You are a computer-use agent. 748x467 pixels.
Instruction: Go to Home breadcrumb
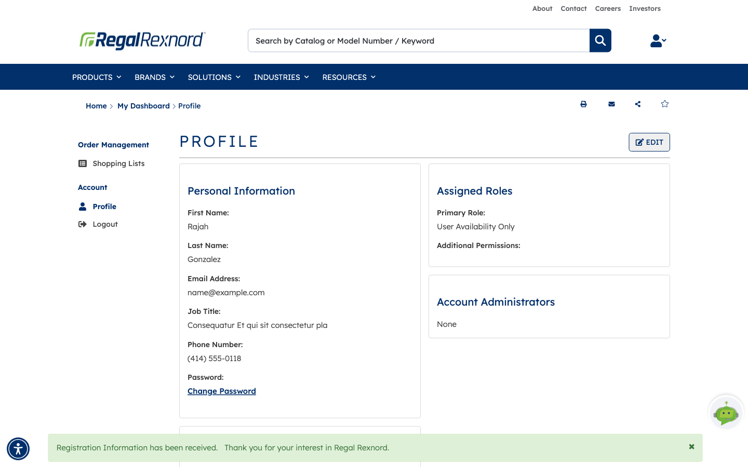click(x=96, y=106)
